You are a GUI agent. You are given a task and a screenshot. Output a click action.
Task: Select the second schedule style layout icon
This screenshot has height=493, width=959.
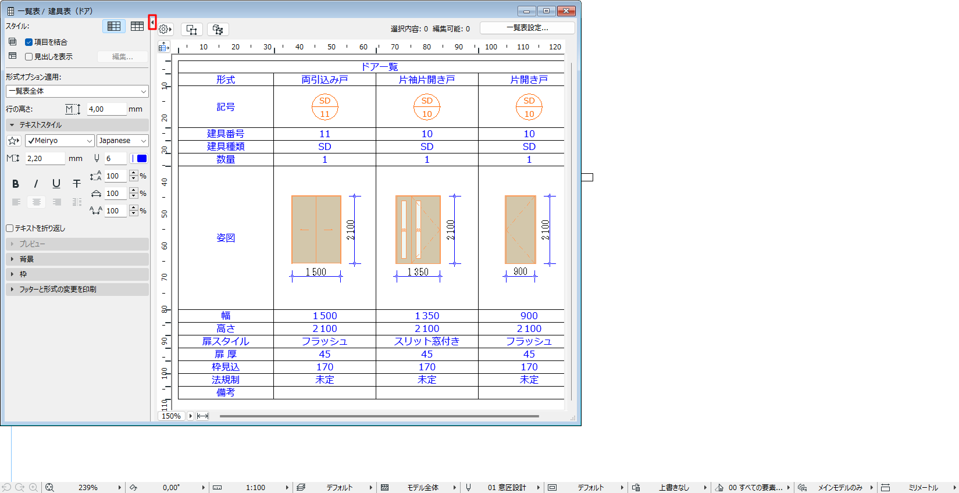[137, 26]
